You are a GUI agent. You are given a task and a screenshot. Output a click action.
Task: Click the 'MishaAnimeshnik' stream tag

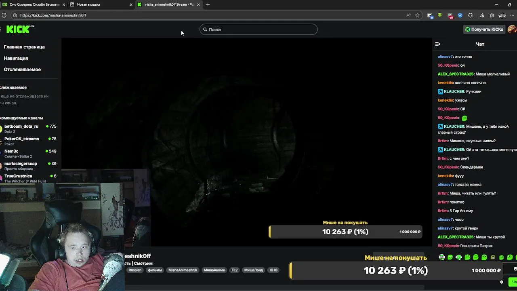(x=183, y=270)
